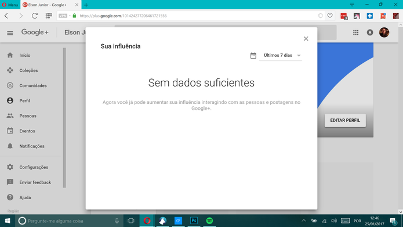Go back to the previous page
The height and width of the screenshot is (227, 403).
coord(7,16)
